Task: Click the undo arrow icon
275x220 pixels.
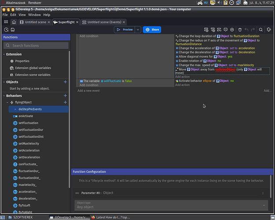Action: [246, 29]
